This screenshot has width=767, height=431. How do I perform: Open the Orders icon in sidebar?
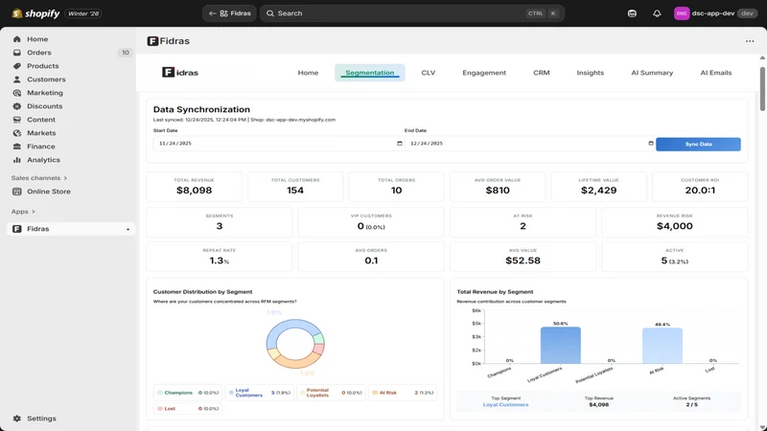click(x=17, y=53)
